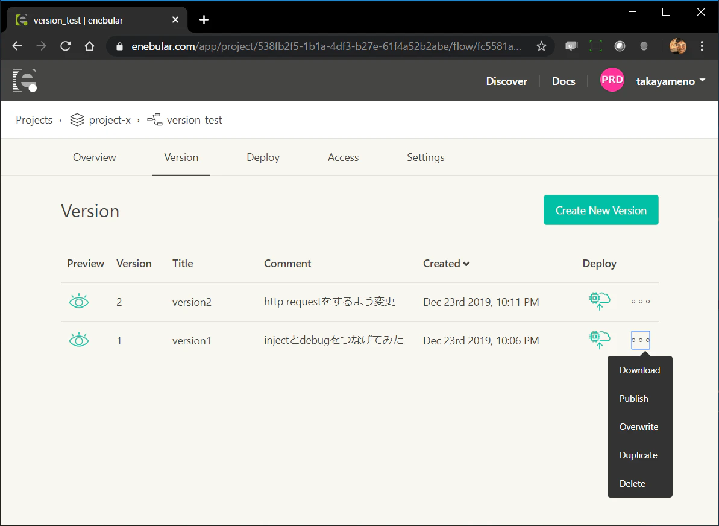719x526 pixels.
Task: Reload the page
Action: pyautogui.click(x=66, y=46)
